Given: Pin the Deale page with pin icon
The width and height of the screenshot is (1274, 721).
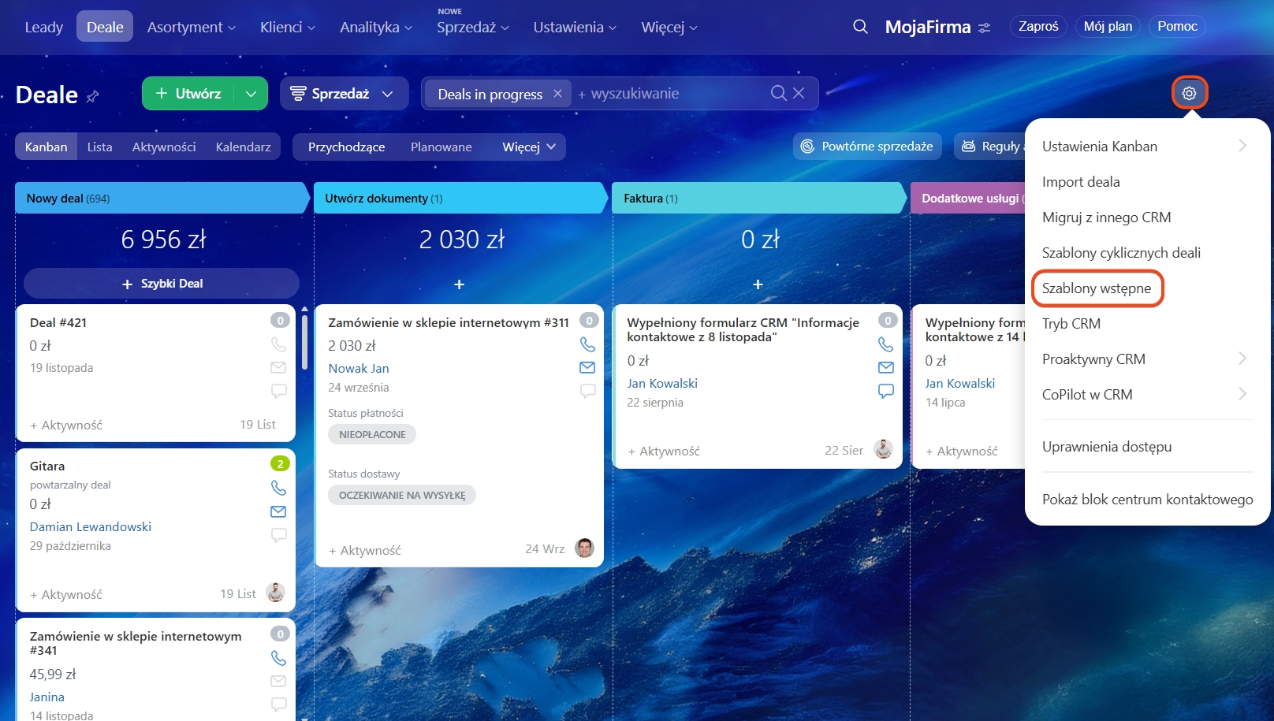Looking at the screenshot, I should [93, 96].
